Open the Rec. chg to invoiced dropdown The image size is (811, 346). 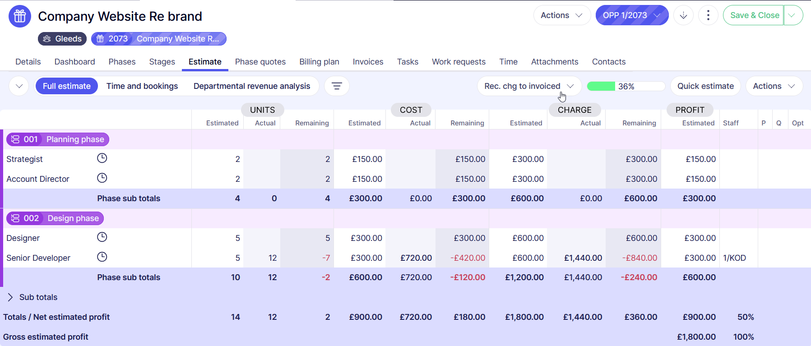tap(529, 86)
